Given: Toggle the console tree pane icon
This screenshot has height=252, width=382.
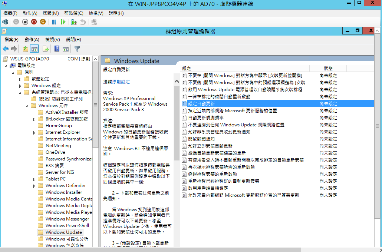Looking at the screenshot, I should click(x=34, y=49).
